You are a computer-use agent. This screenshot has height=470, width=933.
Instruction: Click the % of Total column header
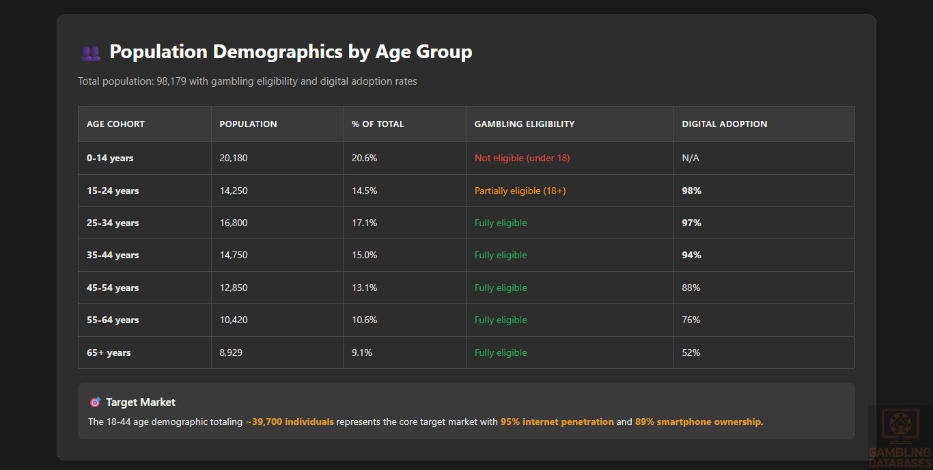coord(378,124)
